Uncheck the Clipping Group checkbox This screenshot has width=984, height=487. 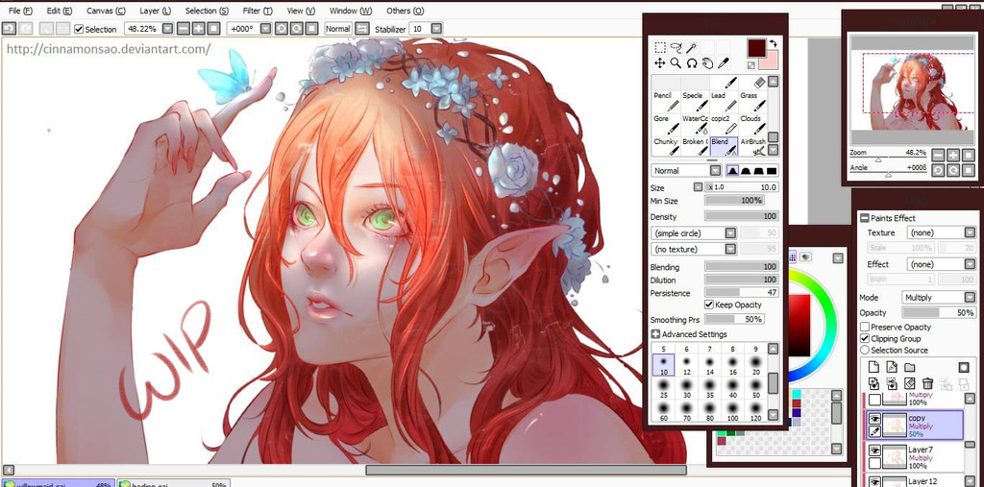pyautogui.click(x=865, y=338)
